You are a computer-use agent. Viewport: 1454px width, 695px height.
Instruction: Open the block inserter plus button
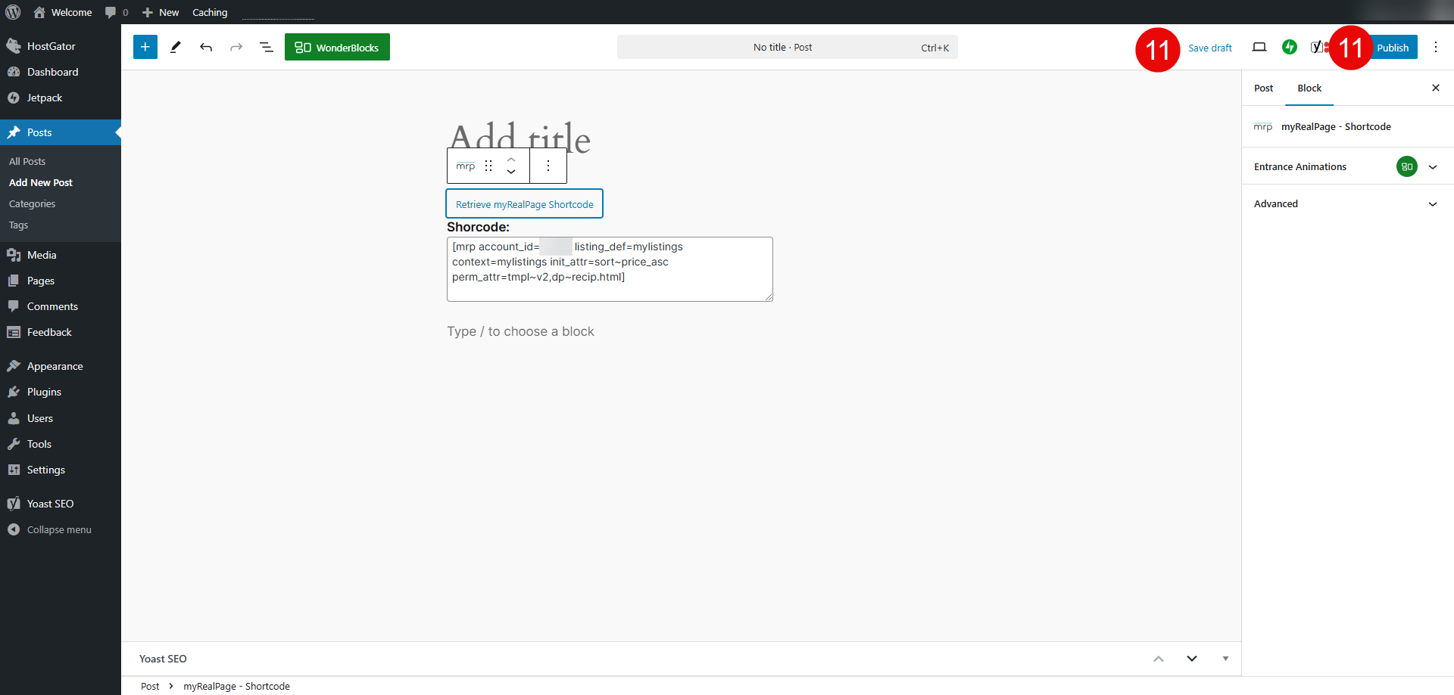(145, 47)
